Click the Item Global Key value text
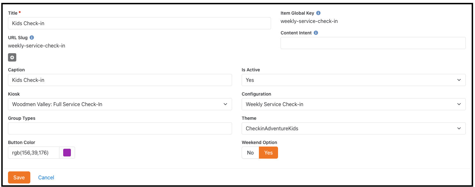This screenshot has height=187, width=475. pyautogui.click(x=309, y=21)
